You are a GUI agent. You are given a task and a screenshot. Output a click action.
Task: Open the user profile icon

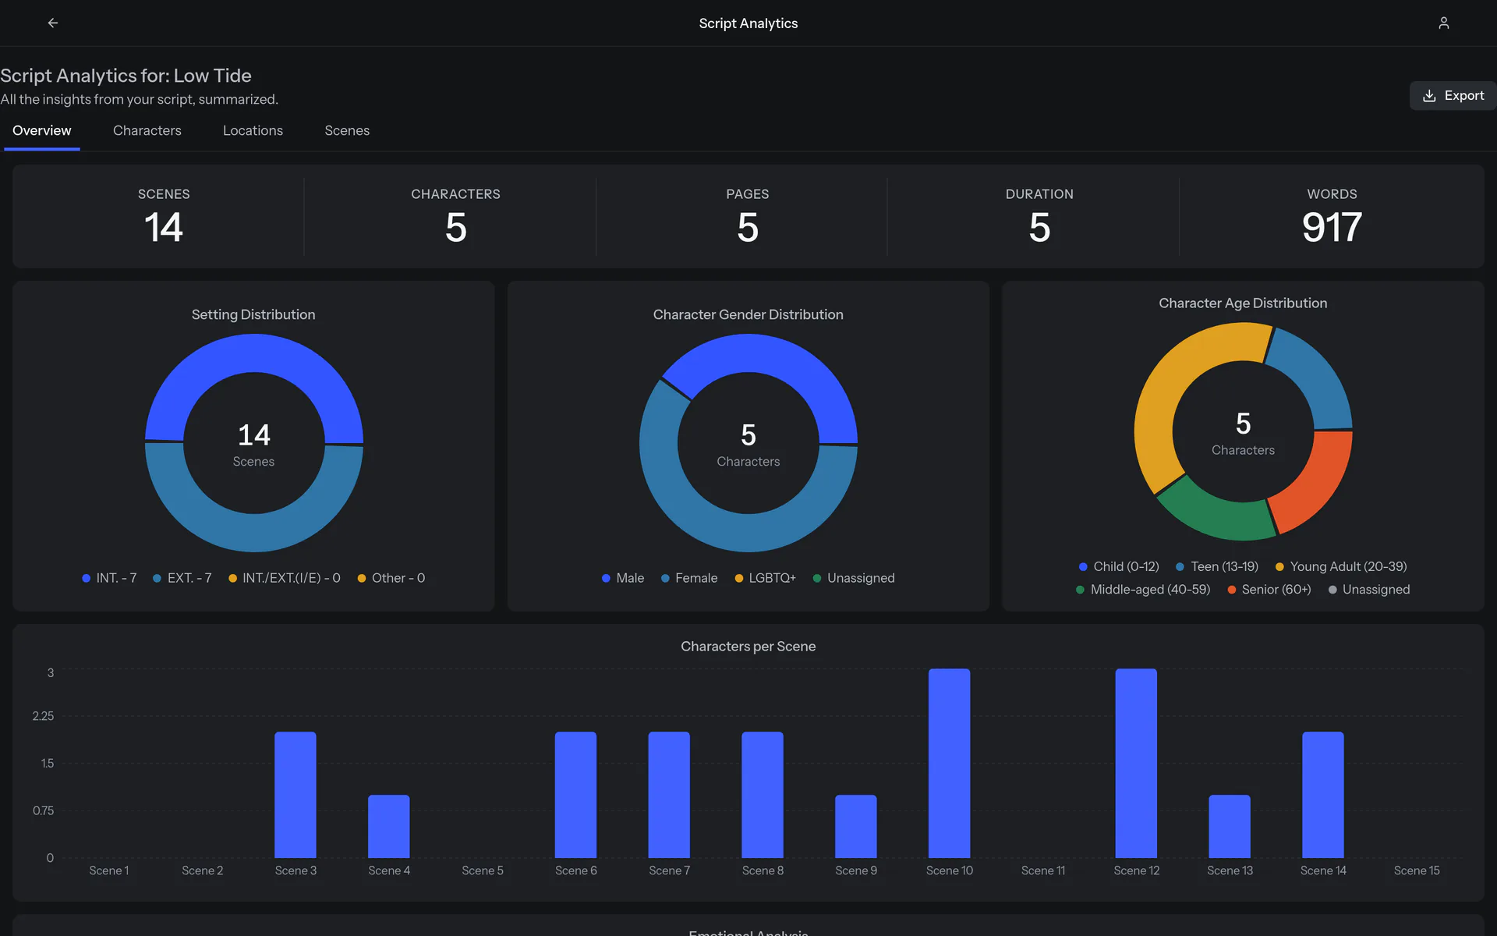1443,23
